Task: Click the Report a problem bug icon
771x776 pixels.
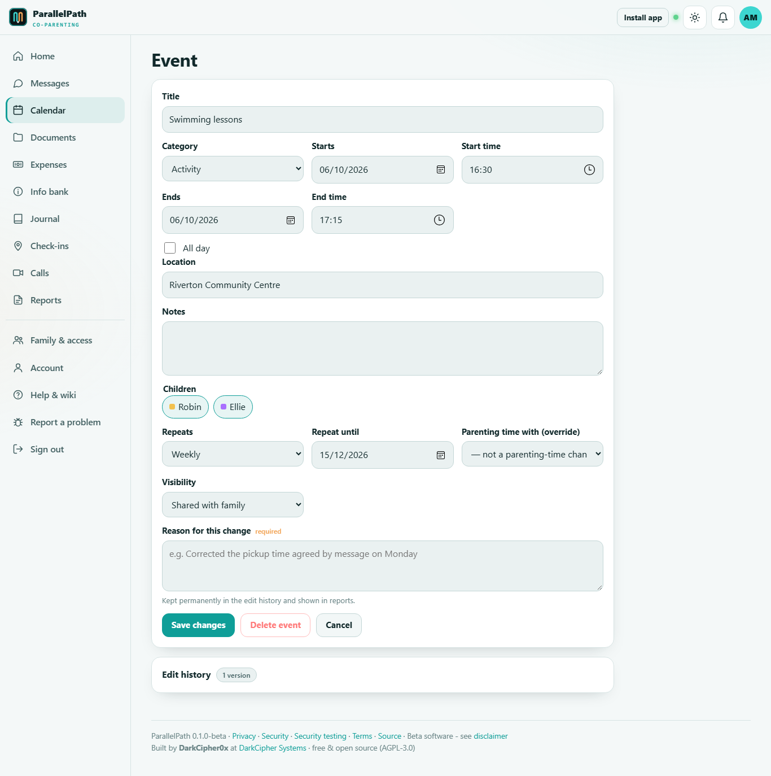Action: coord(18,422)
